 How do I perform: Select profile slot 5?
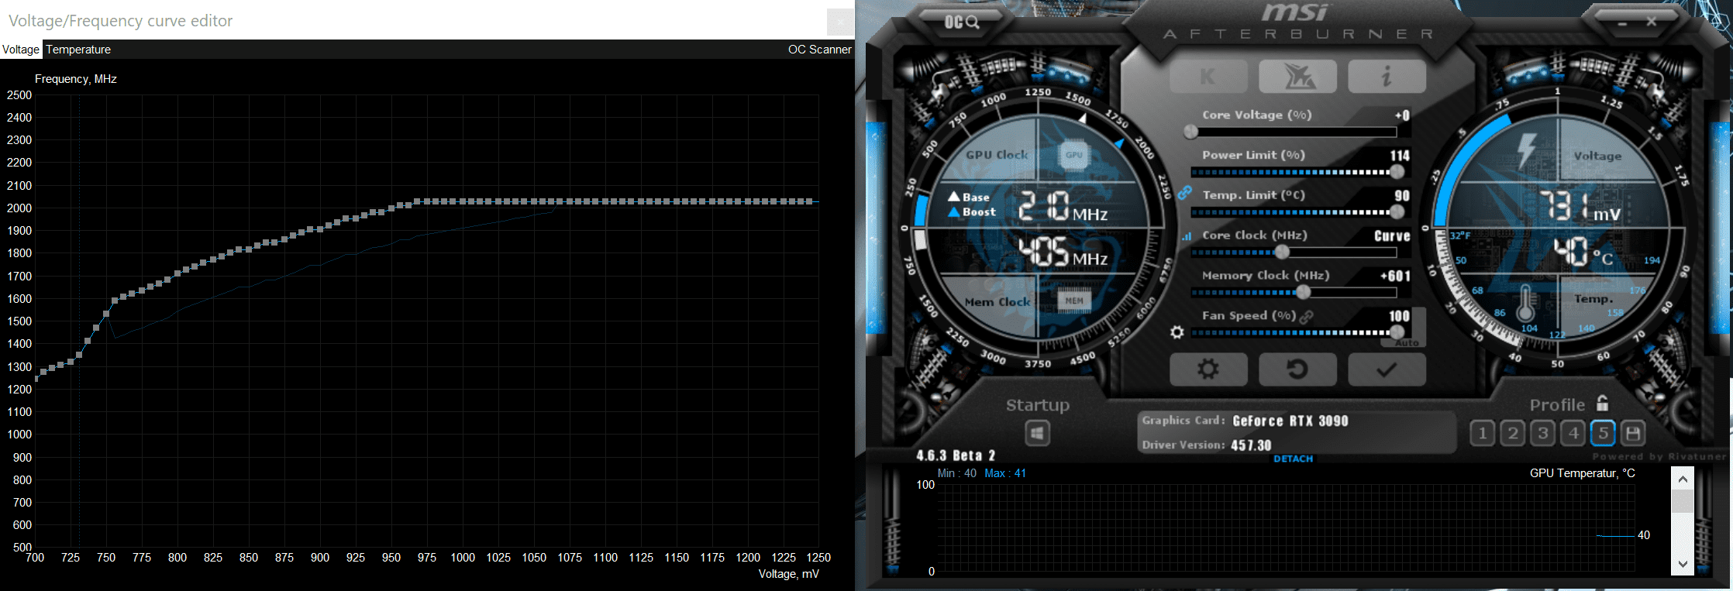[1604, 433]
